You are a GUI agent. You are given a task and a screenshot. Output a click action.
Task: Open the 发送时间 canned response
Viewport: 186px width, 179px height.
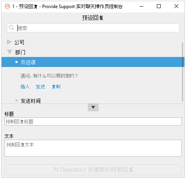point(31,101)
